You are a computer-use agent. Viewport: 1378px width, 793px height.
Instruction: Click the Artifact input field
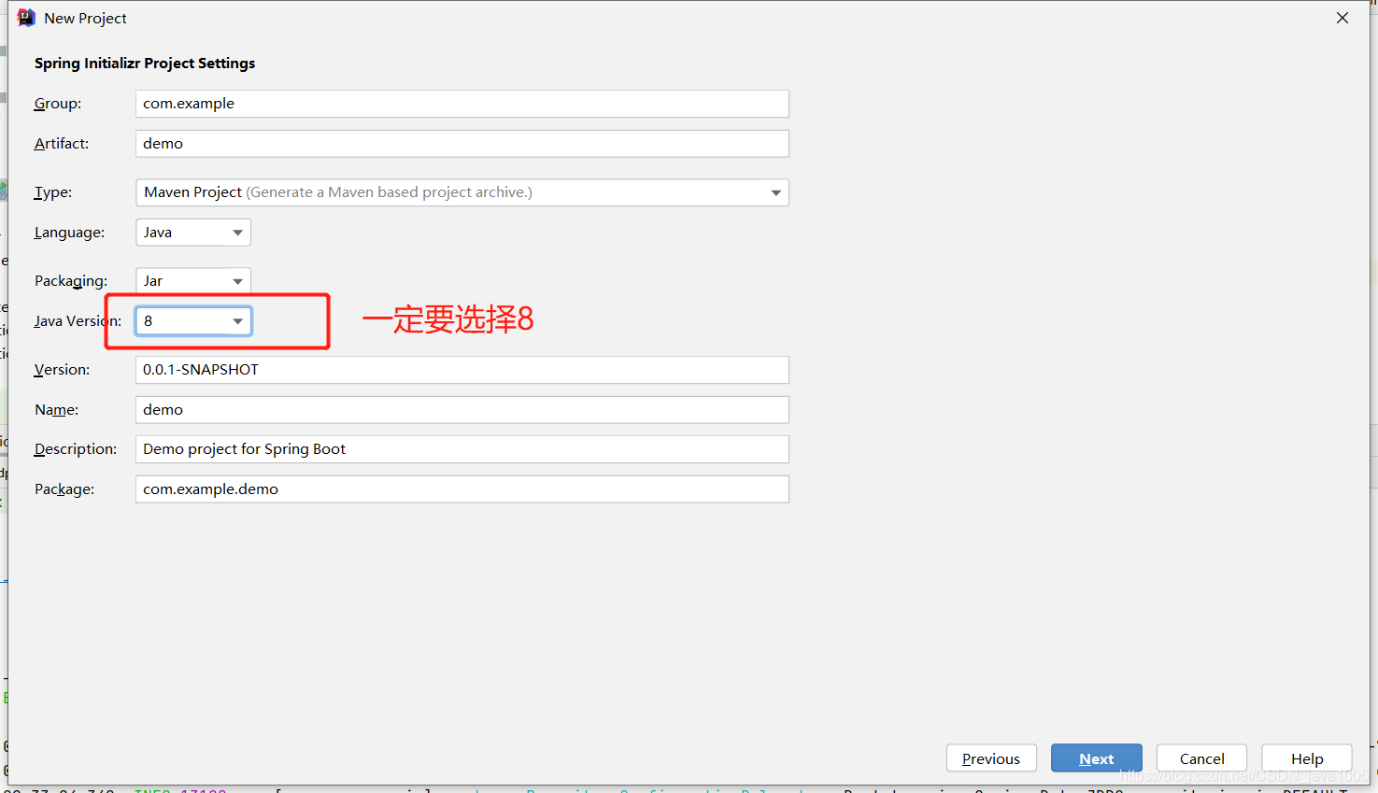pyautogui.click(x=462, y=144)
